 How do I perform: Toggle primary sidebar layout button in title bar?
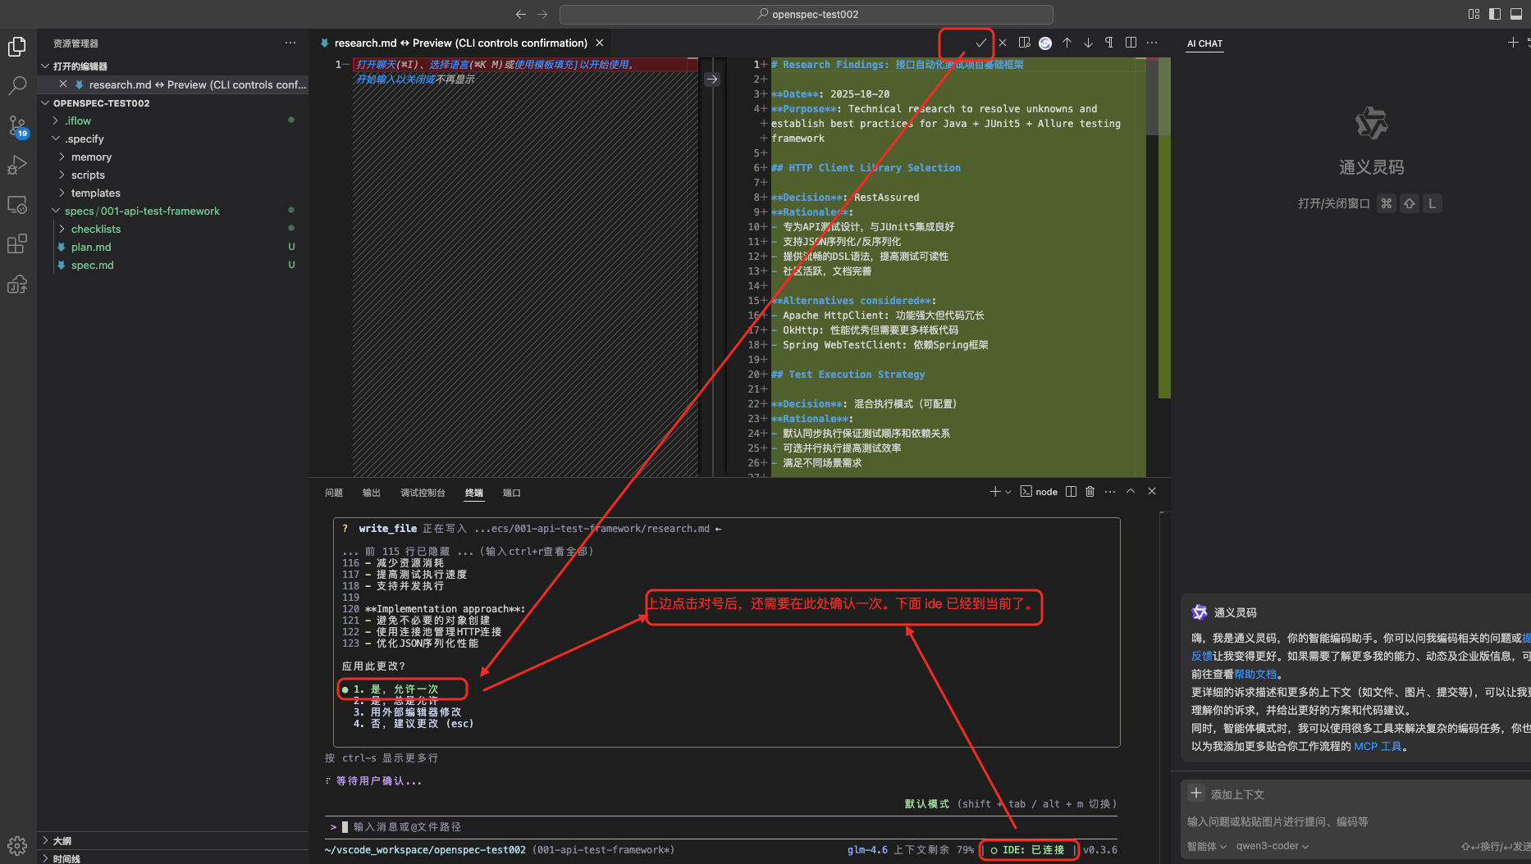pos(1495,14)
